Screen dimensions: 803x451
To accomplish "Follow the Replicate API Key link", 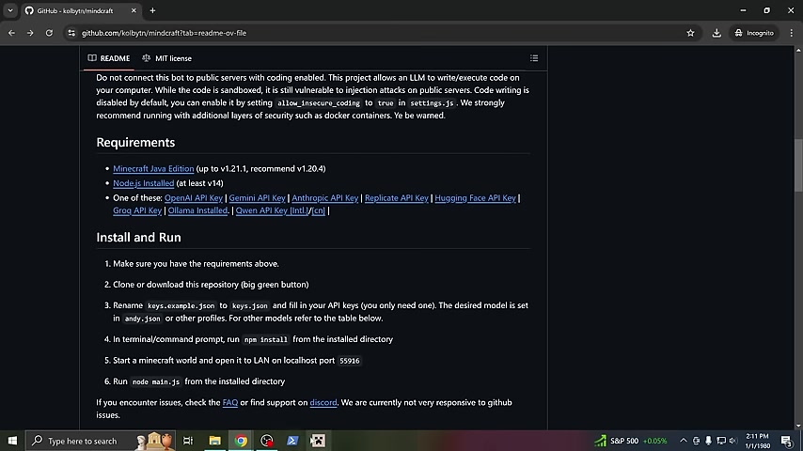I will (x=397, y=197).
